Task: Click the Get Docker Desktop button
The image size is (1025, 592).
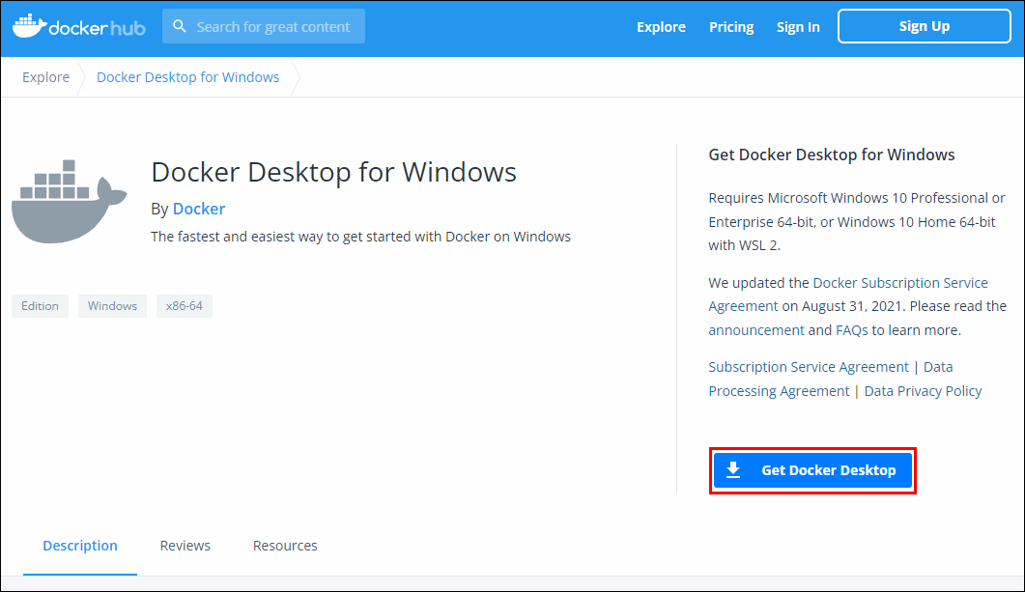Action: (812, 470)
